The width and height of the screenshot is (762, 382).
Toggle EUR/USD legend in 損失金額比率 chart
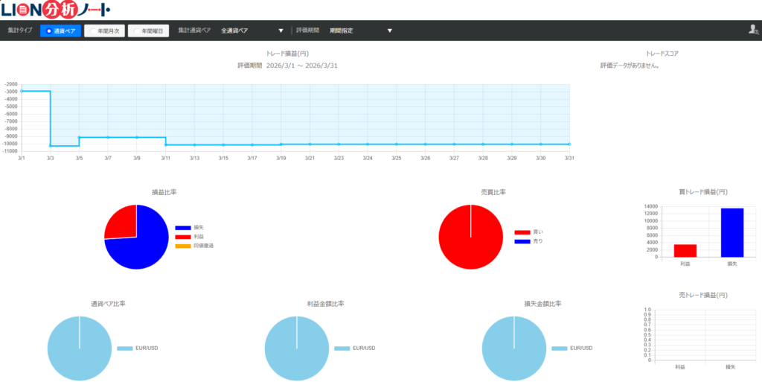pos(559,348)
